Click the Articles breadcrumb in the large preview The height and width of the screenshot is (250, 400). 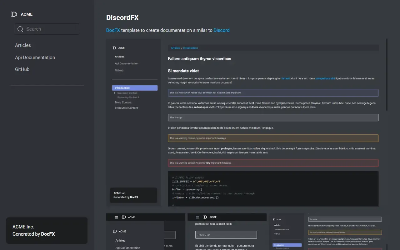coord(175,48)
